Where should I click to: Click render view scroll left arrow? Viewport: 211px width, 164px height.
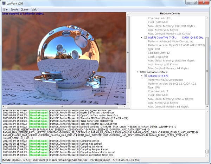(4, 107)
